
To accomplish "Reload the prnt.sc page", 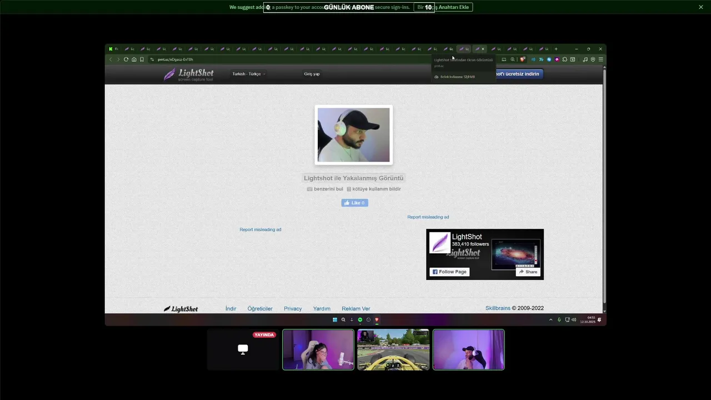I will (x=126, y=59).
